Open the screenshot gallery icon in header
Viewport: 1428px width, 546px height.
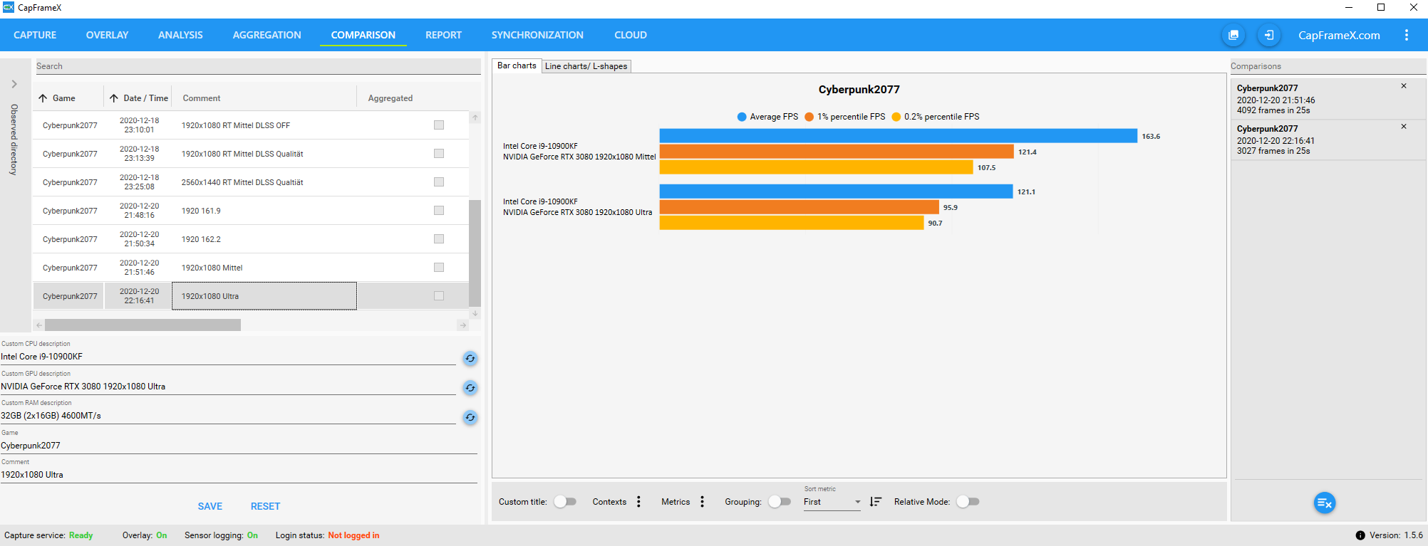point(1233,35)
